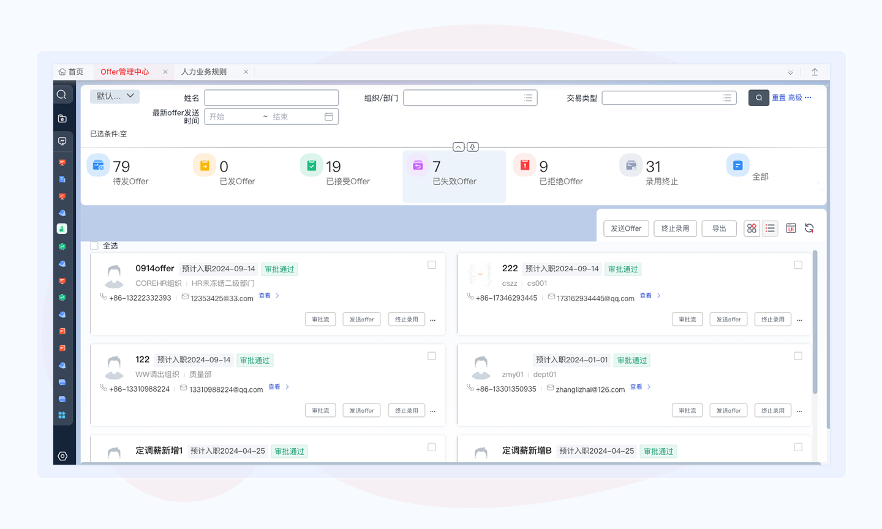
Task: Open the sidebar search icon
Action: click(x=62, y=95)
